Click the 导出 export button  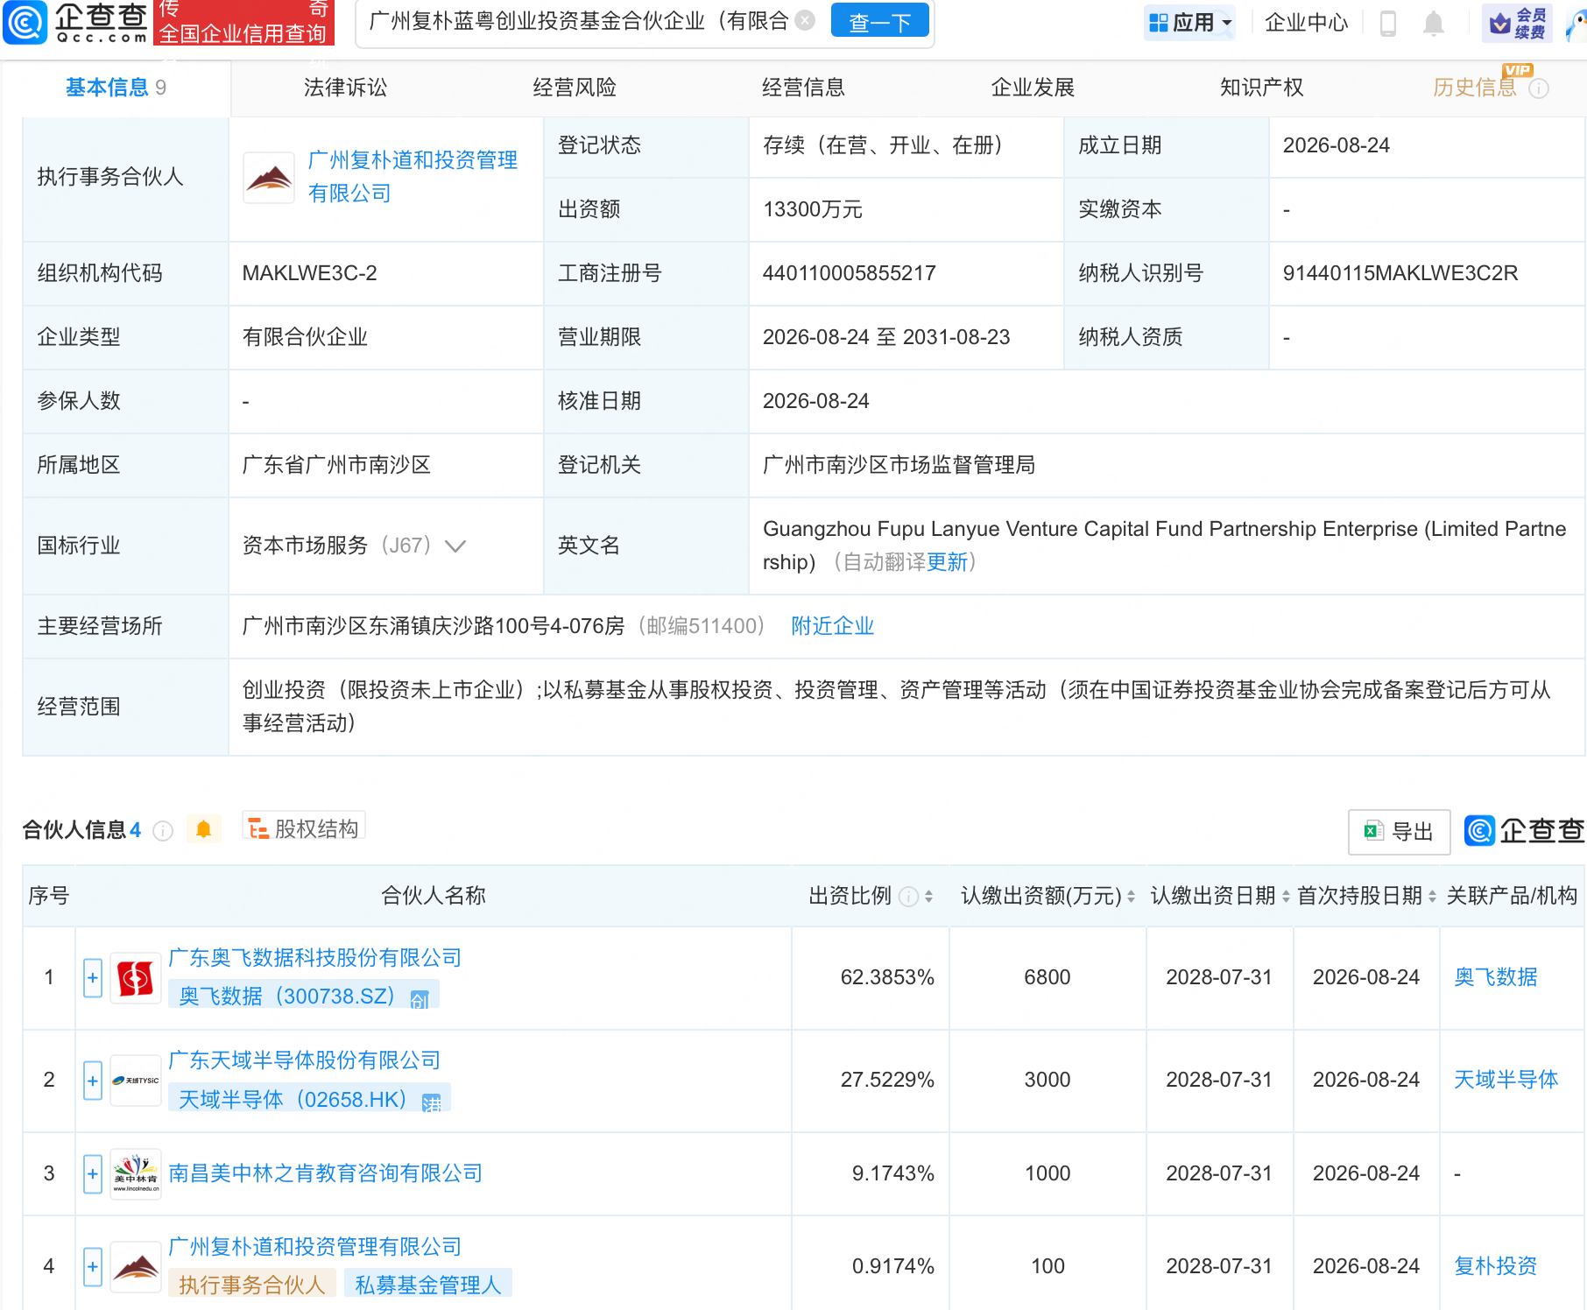coord(1400,832)
